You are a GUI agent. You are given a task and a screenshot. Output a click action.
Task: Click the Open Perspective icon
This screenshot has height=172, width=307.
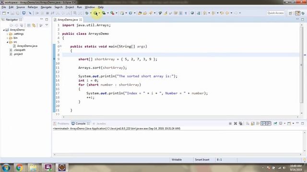(291, 13)
